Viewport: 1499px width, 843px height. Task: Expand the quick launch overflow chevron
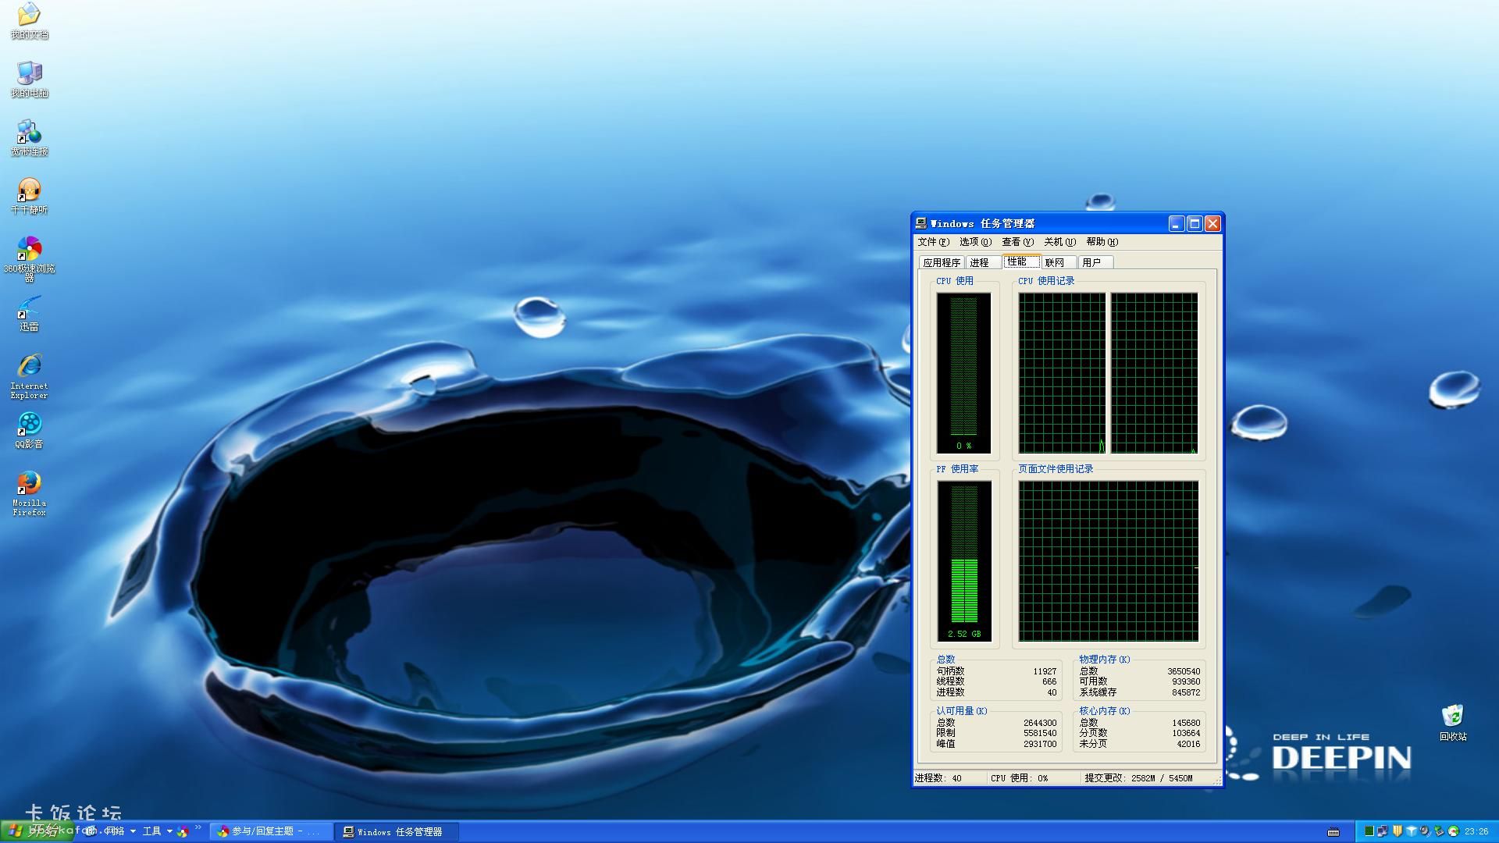198,827
